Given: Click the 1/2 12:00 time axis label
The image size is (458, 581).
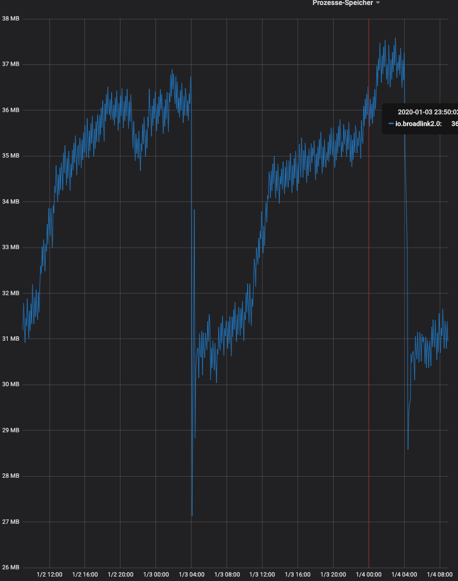Looking at the screenshot, I should (x=49, y=575).
